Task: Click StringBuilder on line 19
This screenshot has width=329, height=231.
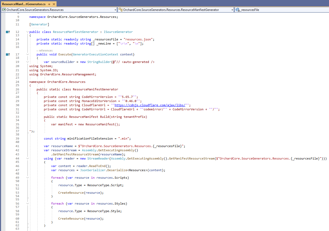Action: pos(99,62)
